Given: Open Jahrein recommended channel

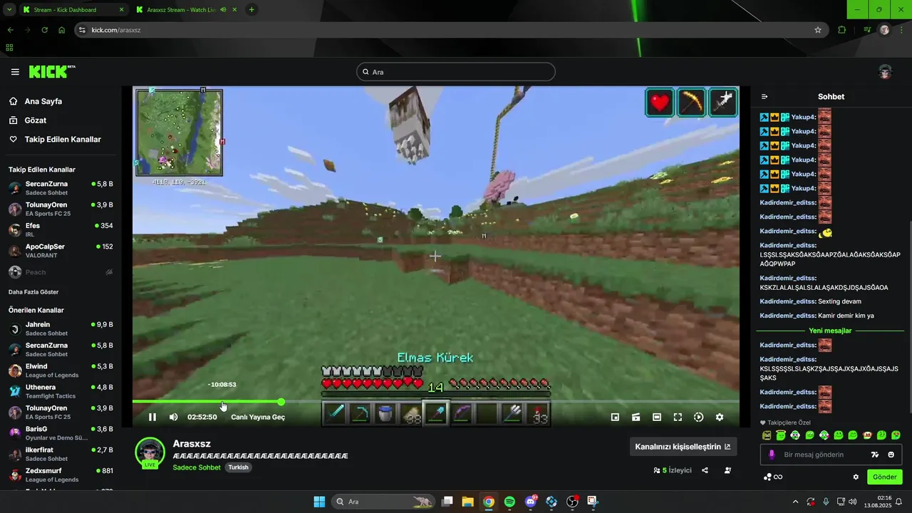Looking at the screenshot, I should (61, 328).
